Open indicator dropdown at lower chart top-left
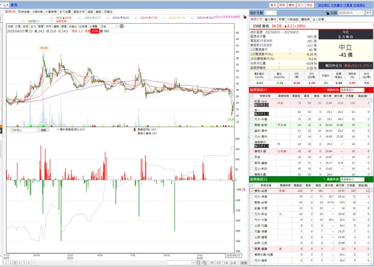 coord(24,130)
